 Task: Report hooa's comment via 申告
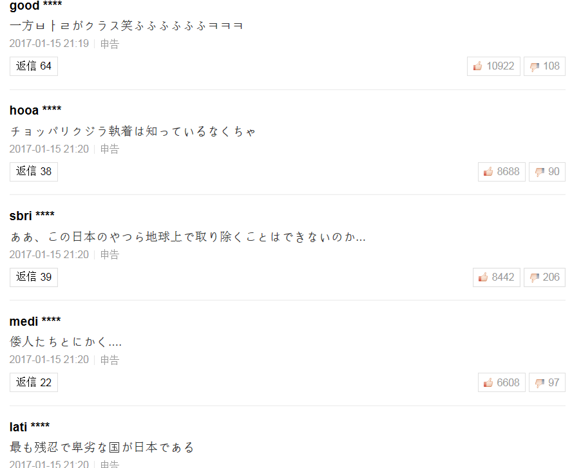pyautogui.click(x=110, y=149)
